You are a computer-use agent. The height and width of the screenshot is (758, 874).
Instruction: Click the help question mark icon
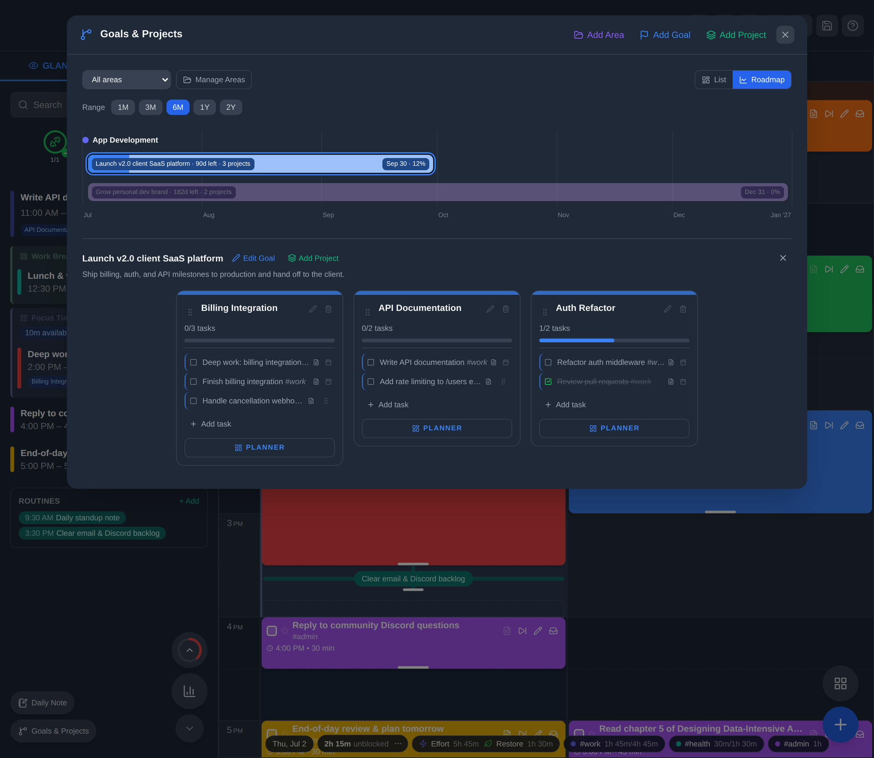(x=853, y=26)
